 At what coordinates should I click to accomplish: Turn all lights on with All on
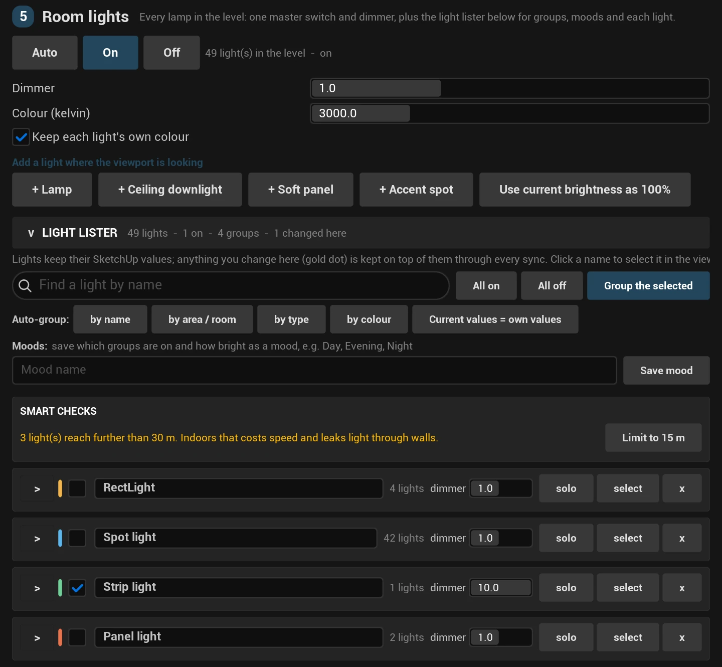[486, 286]
